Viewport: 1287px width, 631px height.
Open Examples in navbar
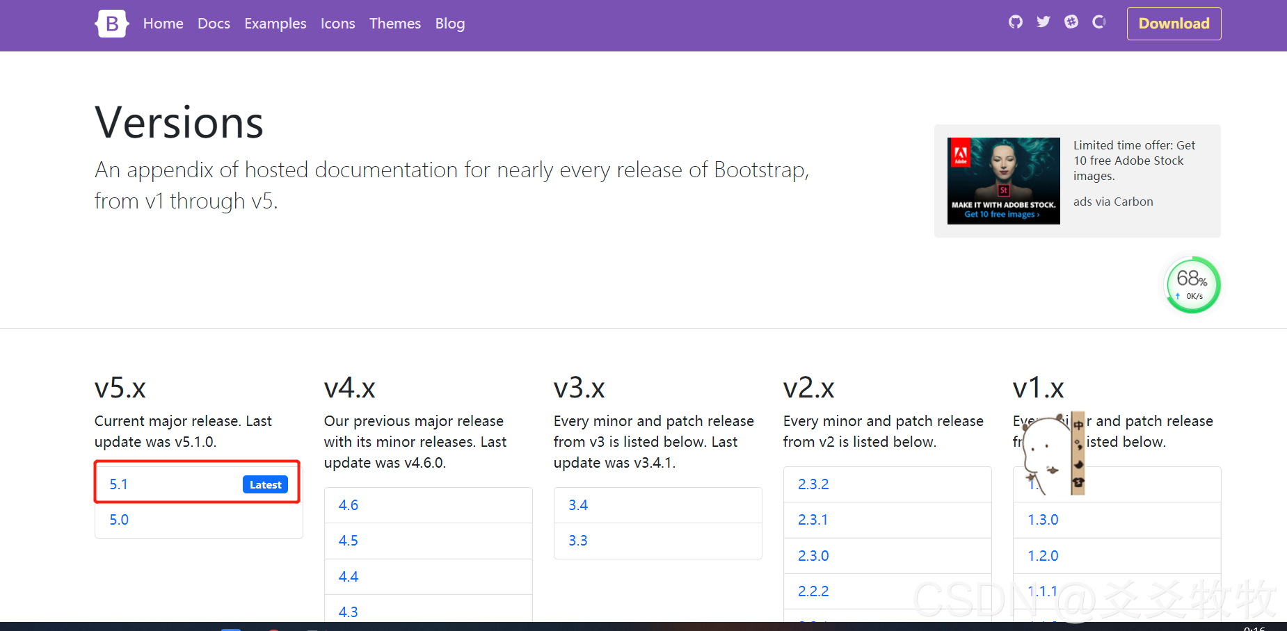pos(275,24)
